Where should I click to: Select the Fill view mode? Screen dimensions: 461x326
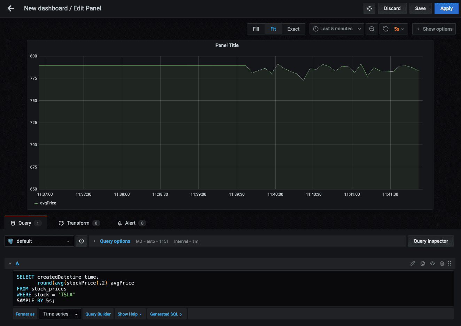pyautogui.click(x=256, y=29)
